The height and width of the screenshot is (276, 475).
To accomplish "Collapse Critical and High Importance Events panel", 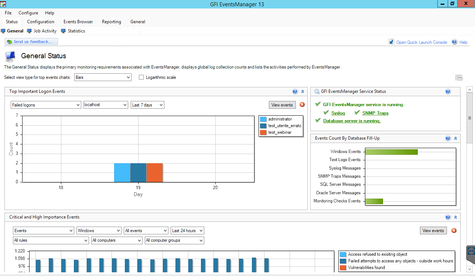I will click(x=455, y=217).
